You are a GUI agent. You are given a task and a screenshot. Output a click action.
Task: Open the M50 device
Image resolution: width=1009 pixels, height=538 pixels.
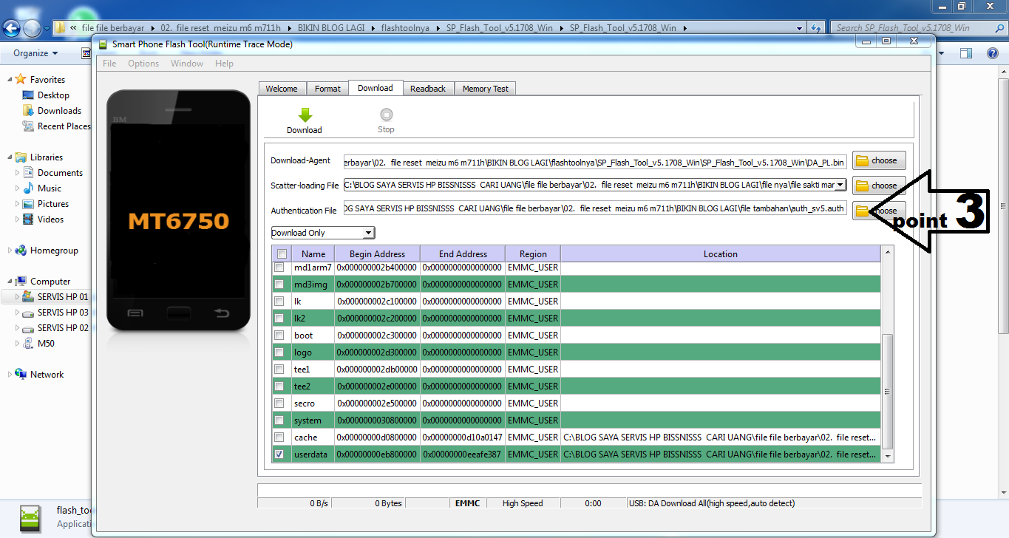(46, 344)
